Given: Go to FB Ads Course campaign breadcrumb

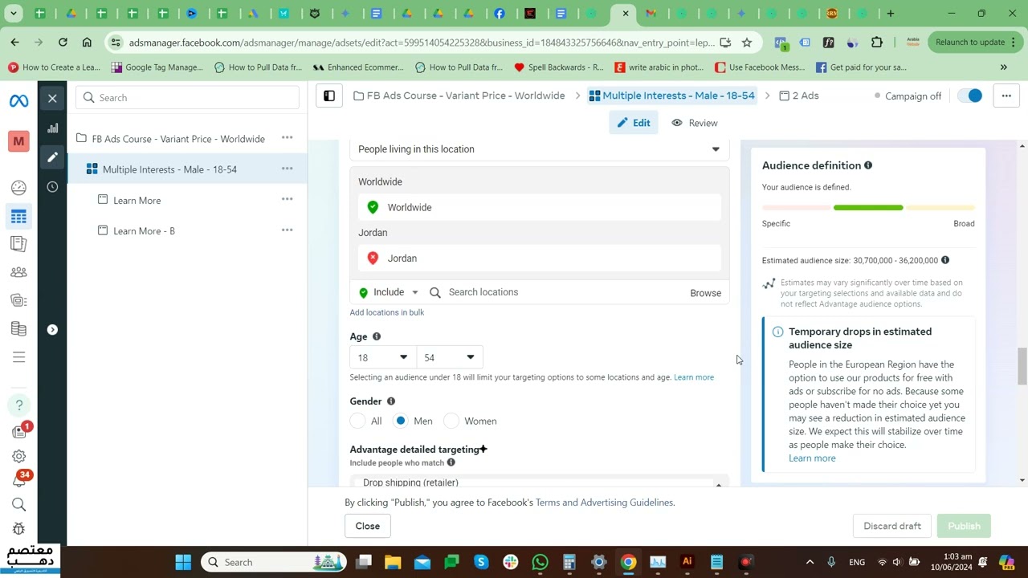Looking at the screenshot, I should tap(459, 96).
